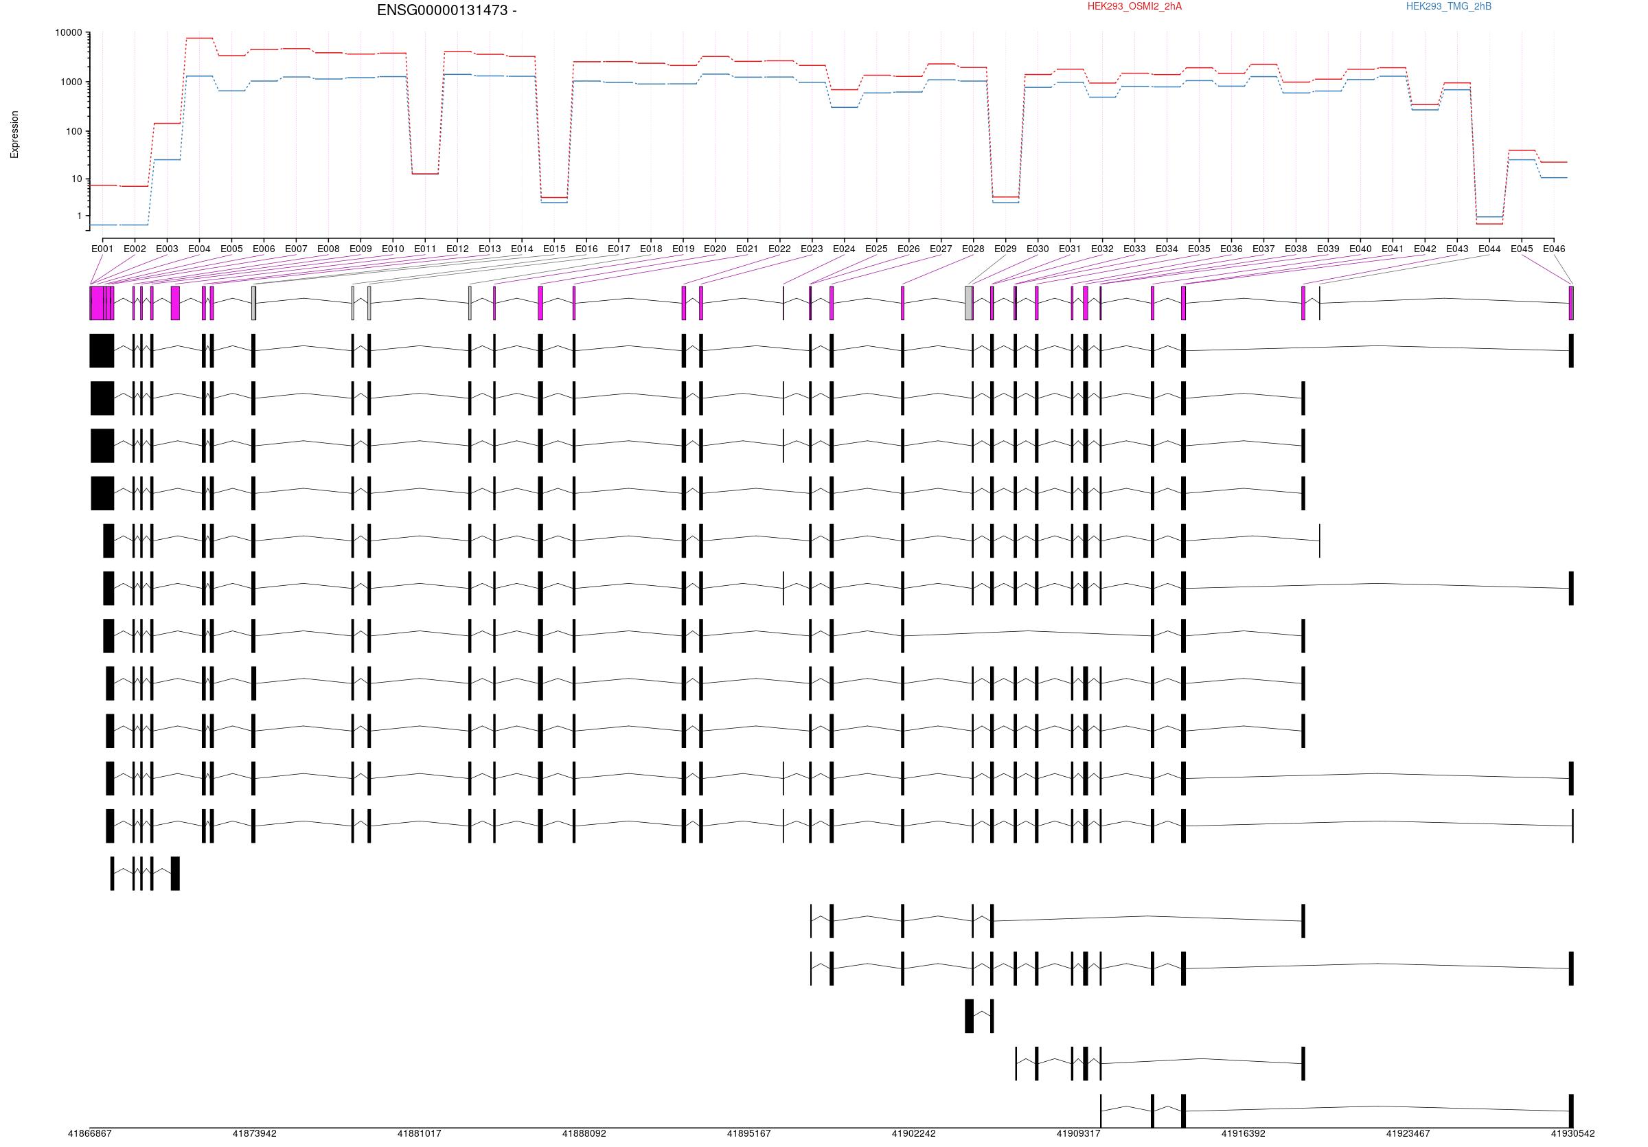Click exon label E033

click(1135, 249)
